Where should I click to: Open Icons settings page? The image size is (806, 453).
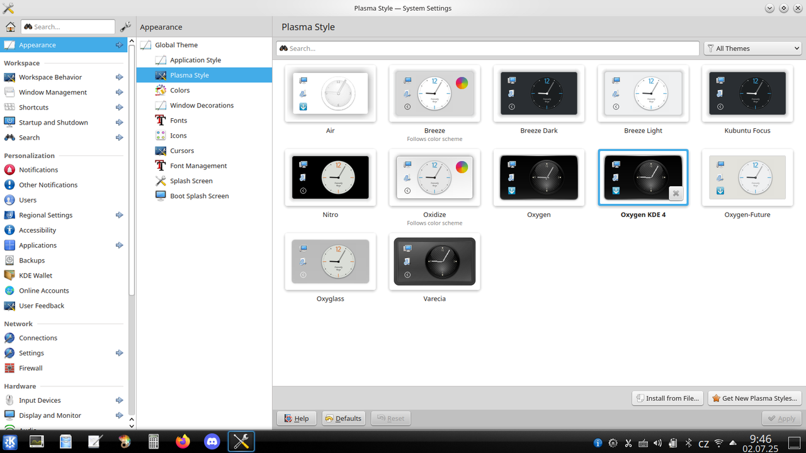click(x=204, y=136)
